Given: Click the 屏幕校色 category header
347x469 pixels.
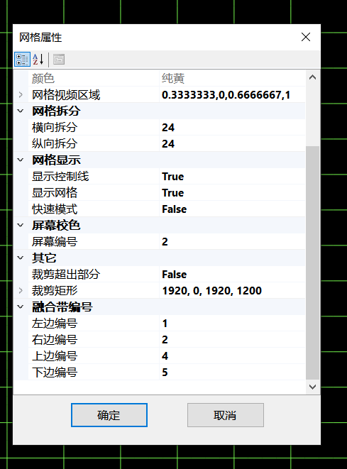Looking at the screenshot, I should pyautogui.click(x=56, y=225).
